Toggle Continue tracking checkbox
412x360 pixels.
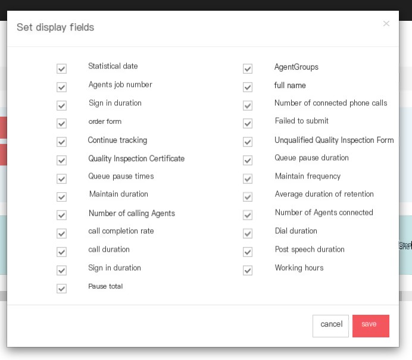[61, 142]
